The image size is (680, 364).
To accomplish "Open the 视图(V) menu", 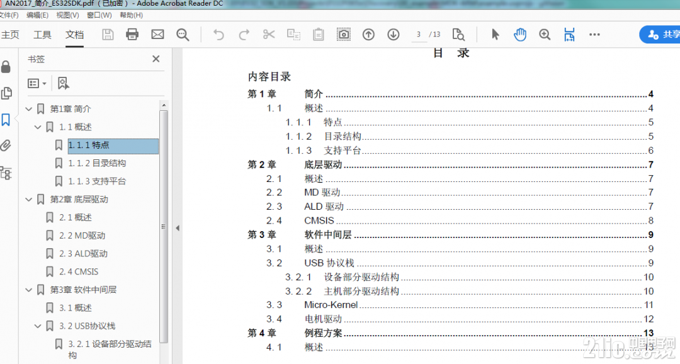I will 67,15.
